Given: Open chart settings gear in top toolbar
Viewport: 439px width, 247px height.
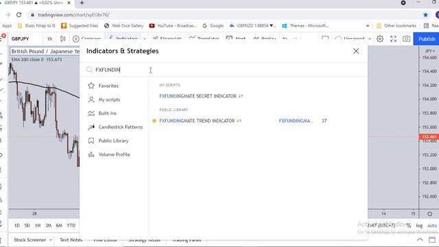Looking at the screenshot, I should point(379,38).
